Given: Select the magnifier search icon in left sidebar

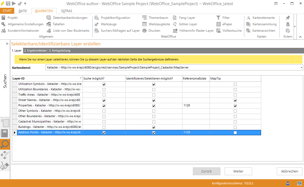Looking at the screenshot, I should pos(5,144).
